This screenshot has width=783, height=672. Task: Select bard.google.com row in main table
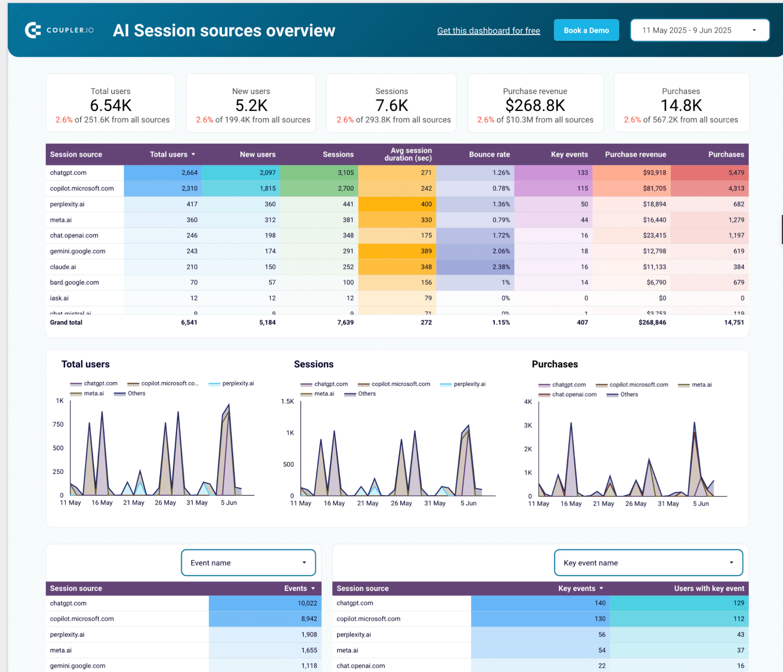pyautogui.click(x=397, y=282)
